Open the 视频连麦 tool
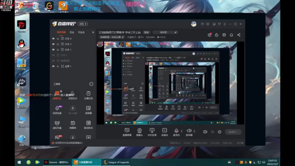Image resolution: width=295 pixels, height=166 pixels. [57, 110]
